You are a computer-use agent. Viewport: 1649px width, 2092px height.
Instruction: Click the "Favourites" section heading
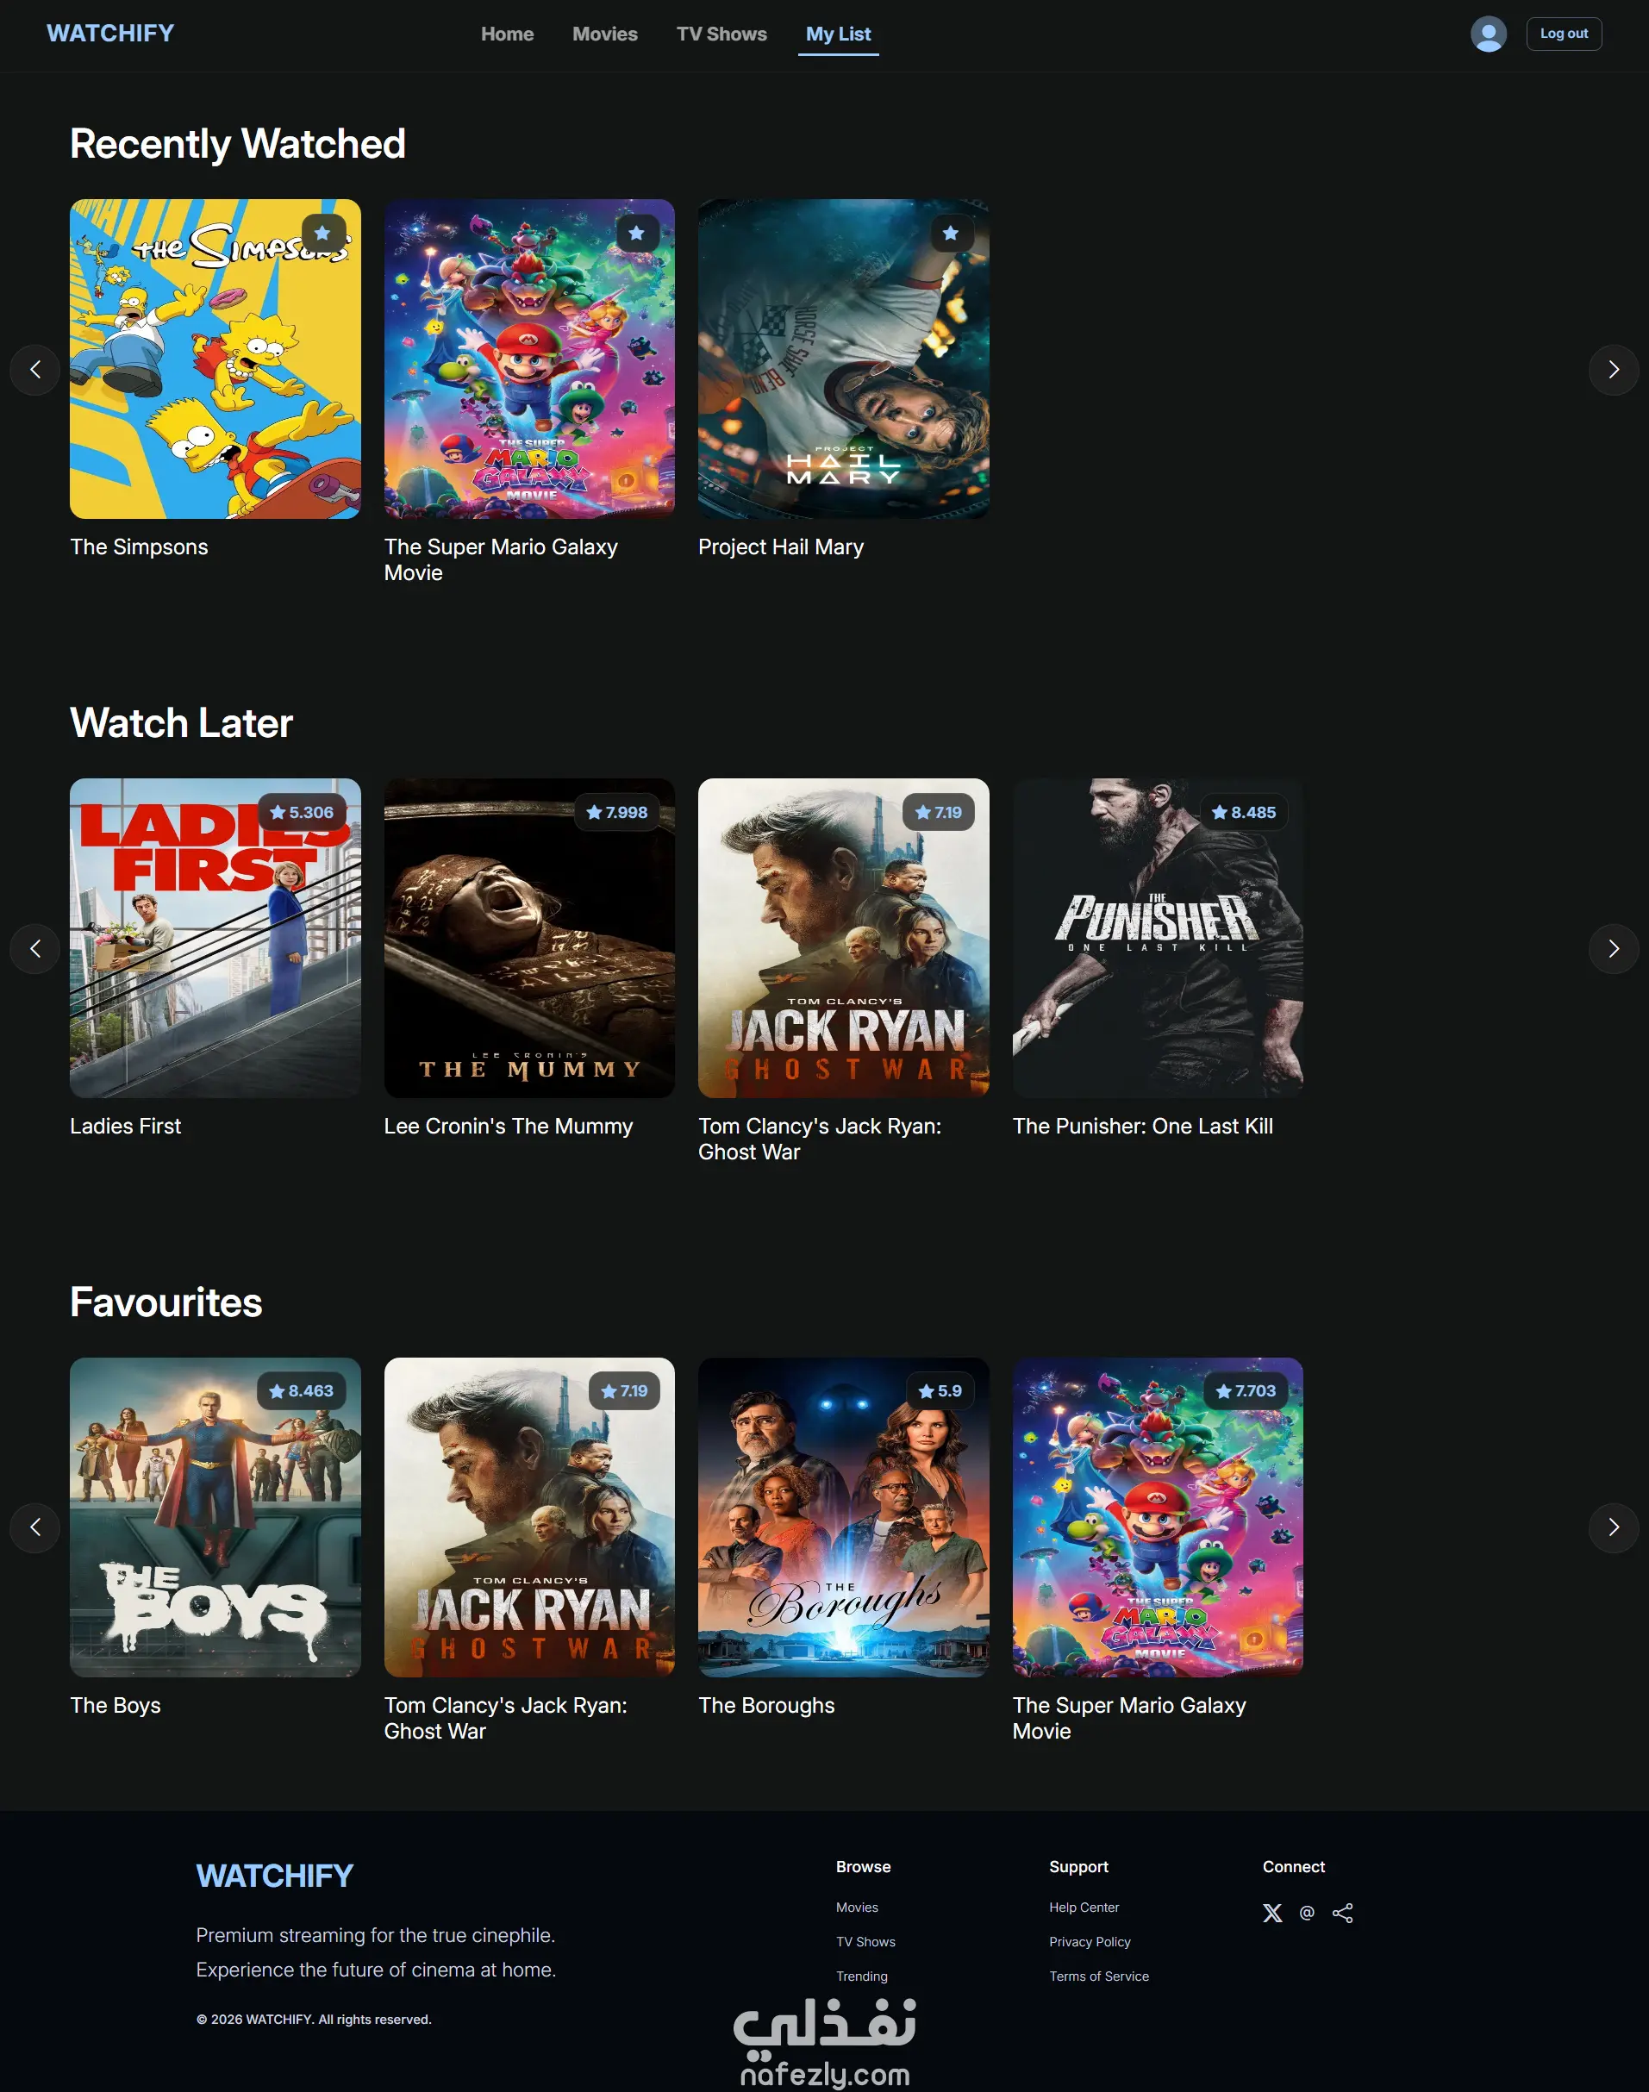tap(166, 1302)
